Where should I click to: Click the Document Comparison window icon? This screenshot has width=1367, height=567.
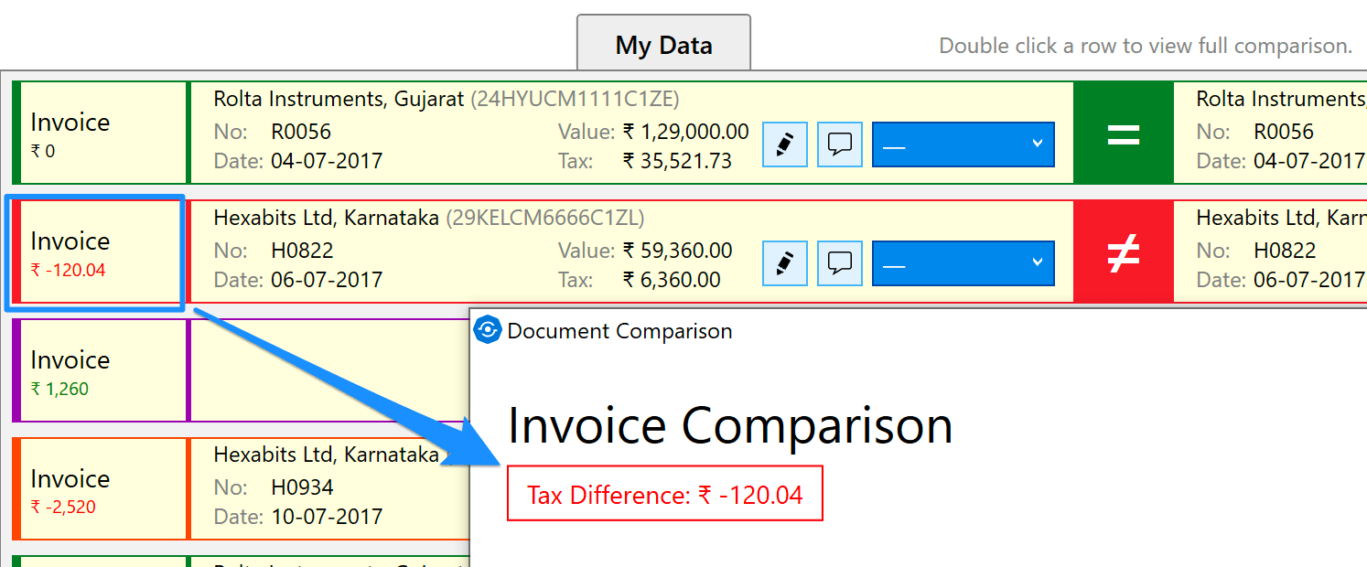[489, 330]
